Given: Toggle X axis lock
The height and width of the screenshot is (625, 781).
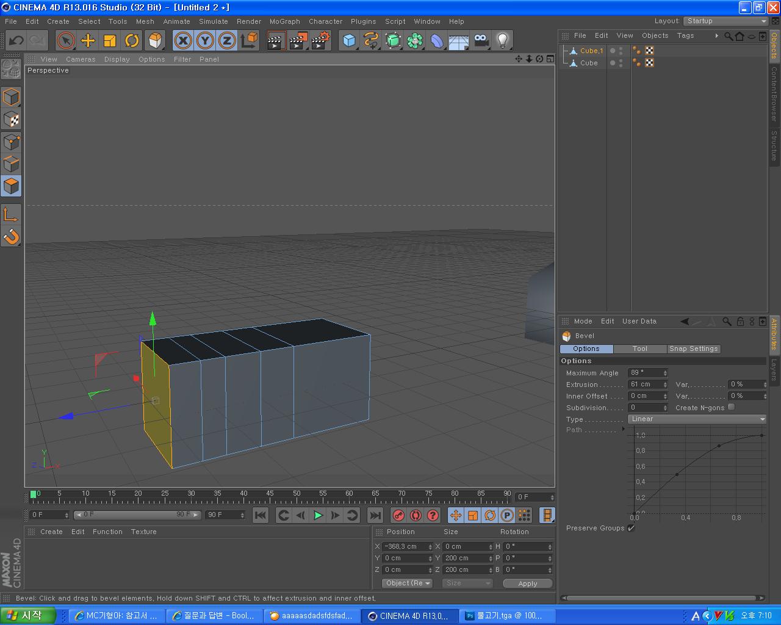Looking at the screenshot, I should [182, 41].
